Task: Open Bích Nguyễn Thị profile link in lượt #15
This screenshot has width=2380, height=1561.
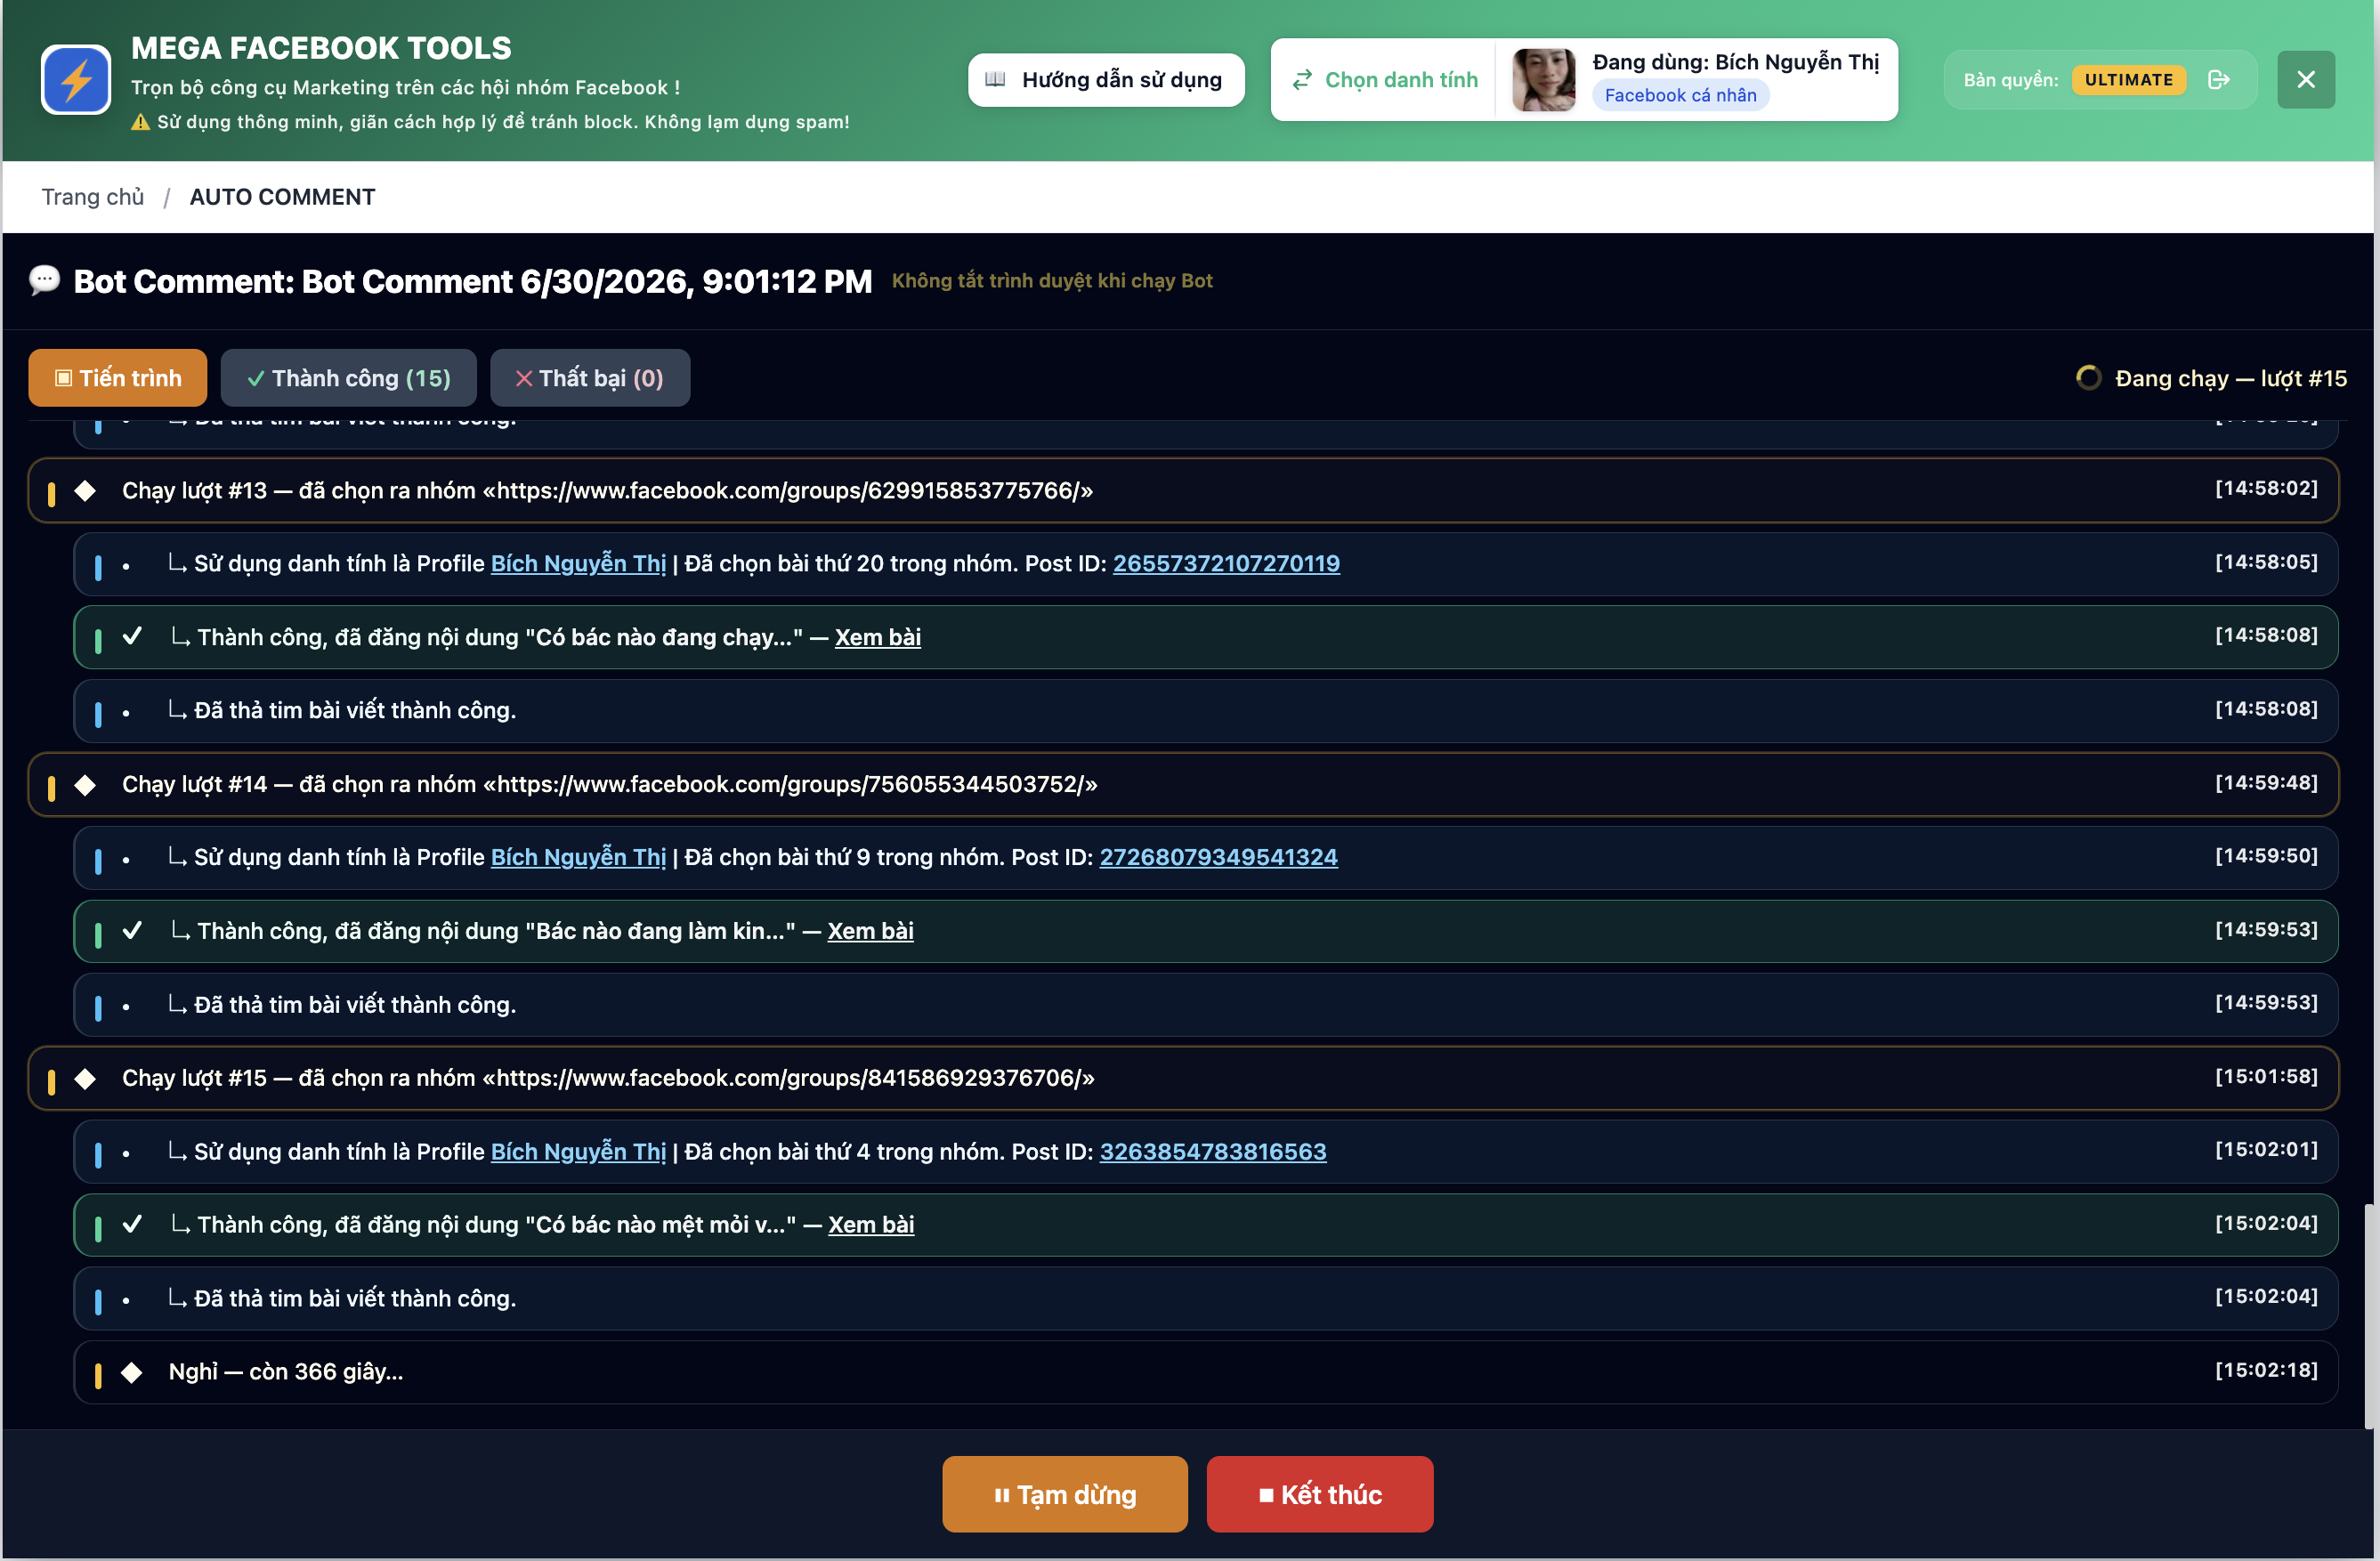Action: pyautogui.click(x=578, y=1152)
